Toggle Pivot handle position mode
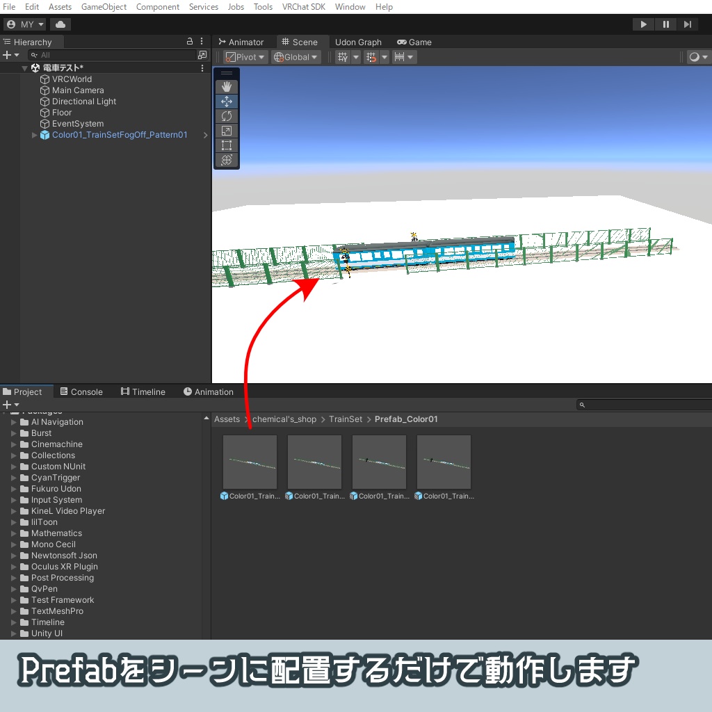The image size is (712, 712). click(244, 56)
